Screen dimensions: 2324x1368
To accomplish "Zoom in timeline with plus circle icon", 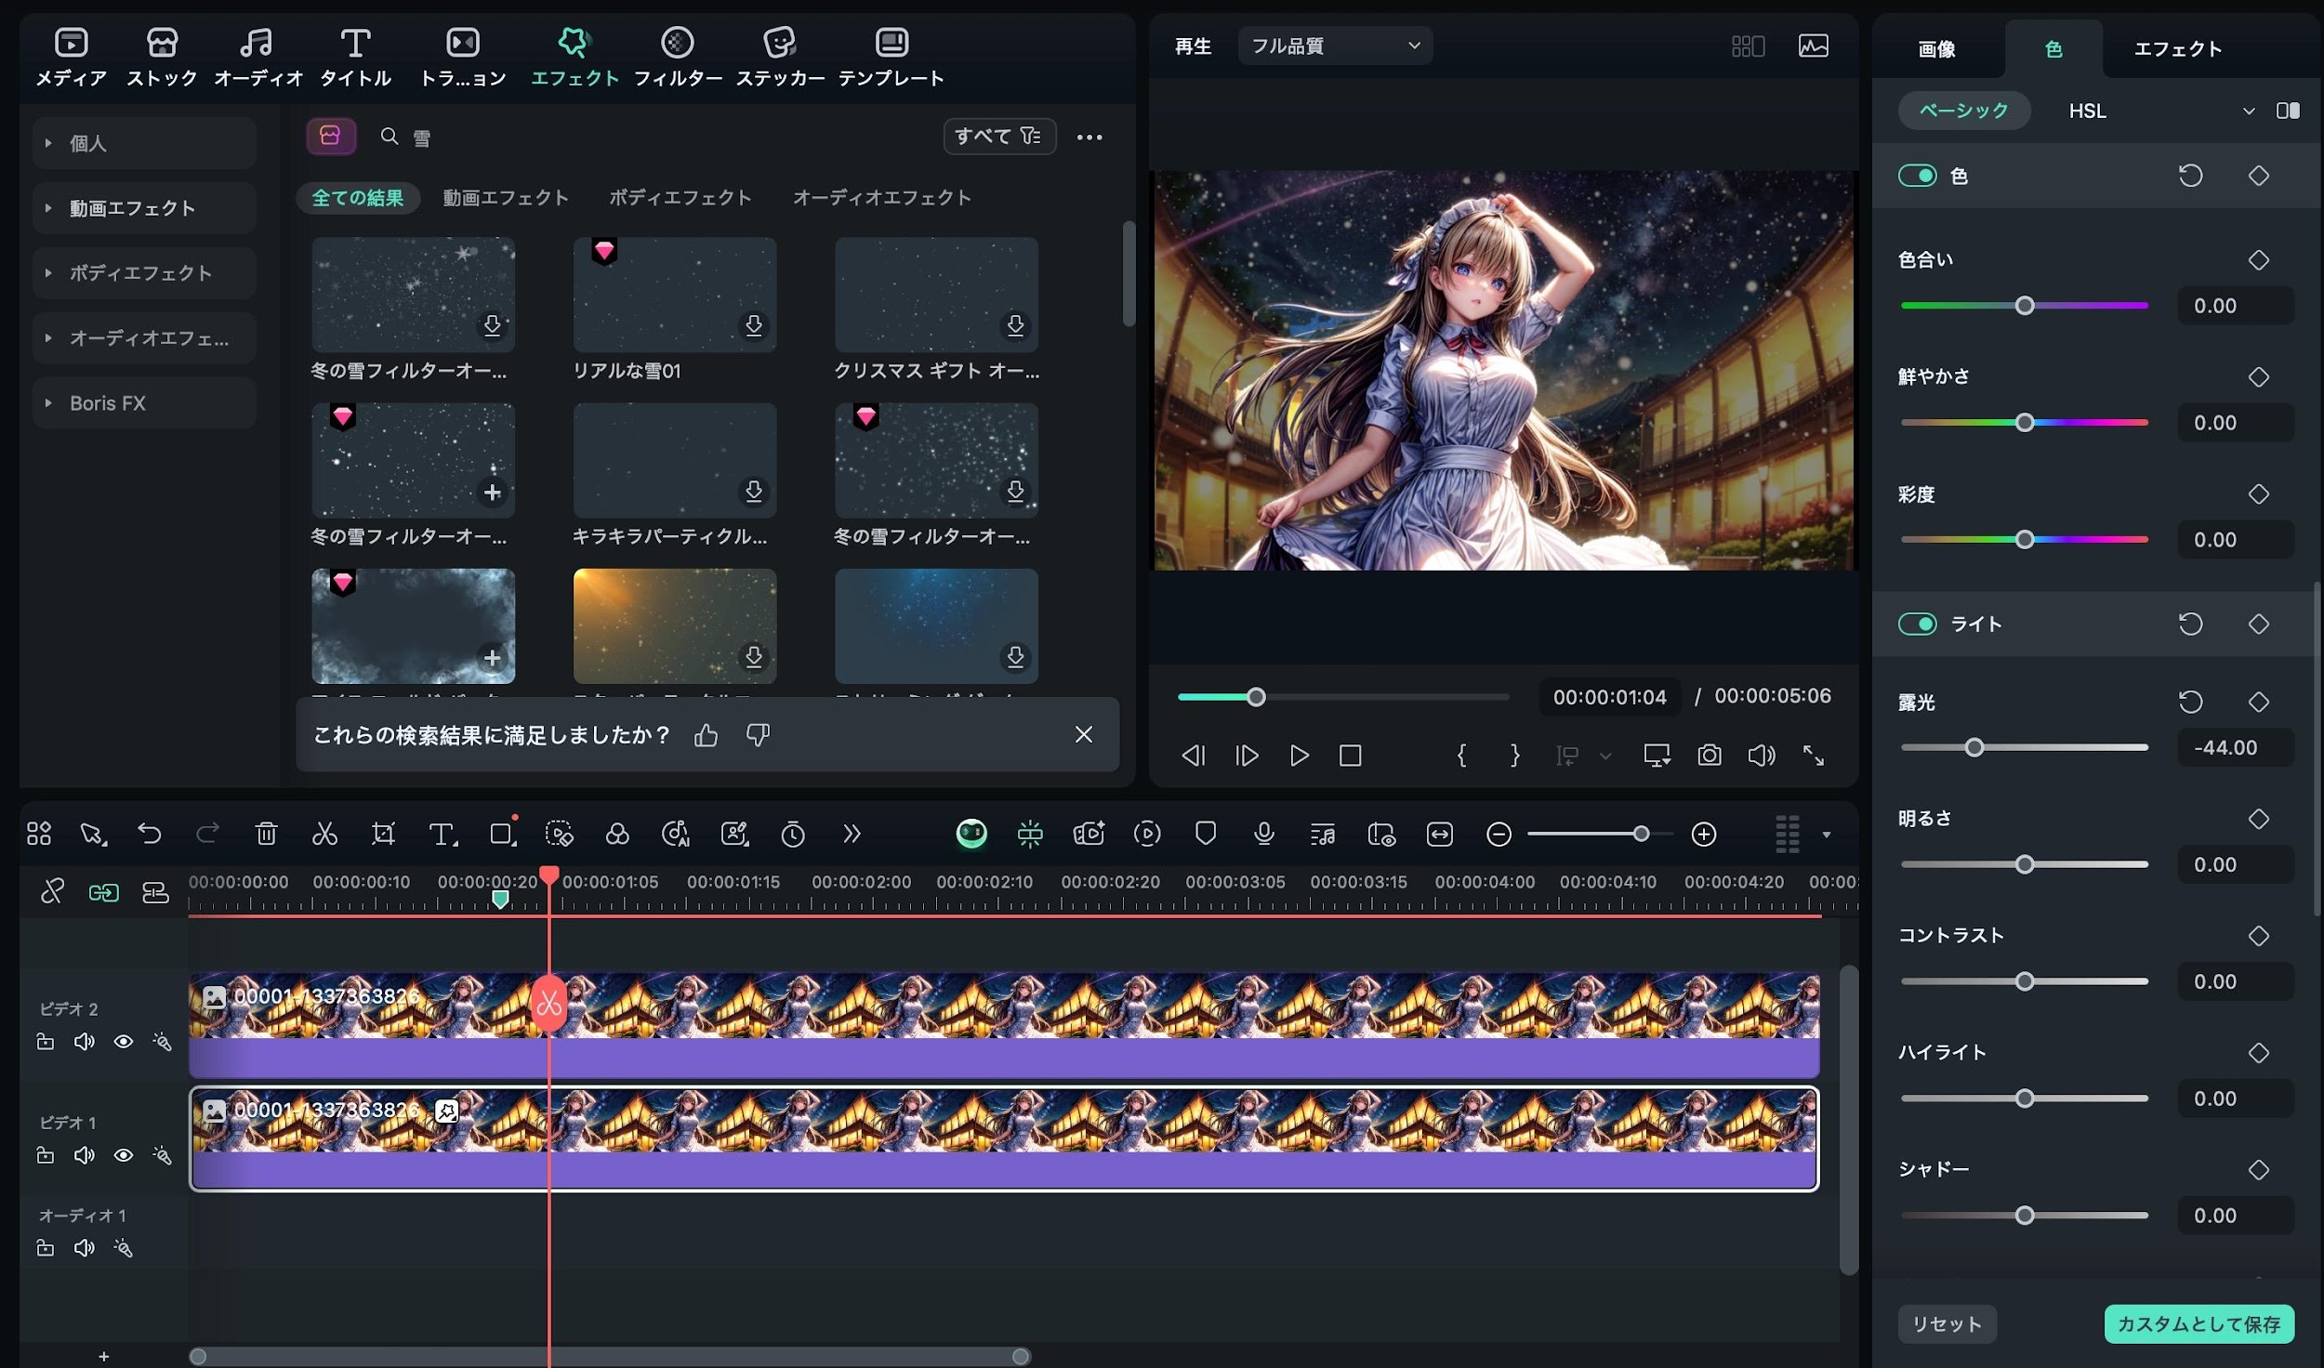I will 1704,835.
